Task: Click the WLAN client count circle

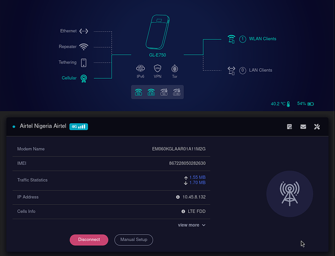Action: click(242, 39)
